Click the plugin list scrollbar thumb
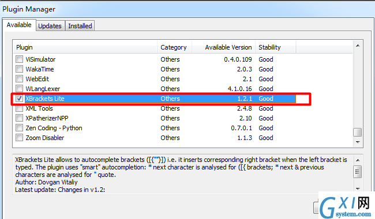 [358, 133]
